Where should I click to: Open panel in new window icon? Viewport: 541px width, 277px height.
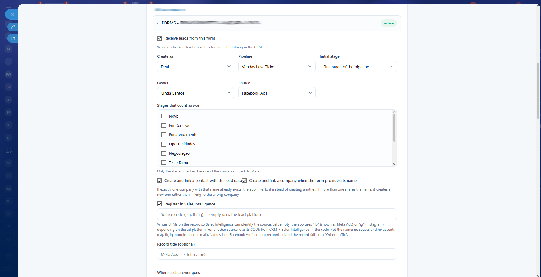(x=13, y=38)
